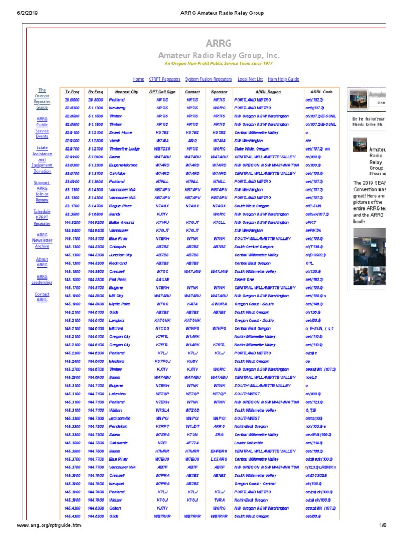
Task: Open the Amateur Radio Relay Group post author
Action: point(377,159)
